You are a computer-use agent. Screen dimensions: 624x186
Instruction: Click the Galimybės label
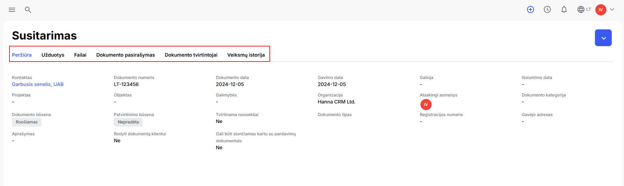coord(226,95)
